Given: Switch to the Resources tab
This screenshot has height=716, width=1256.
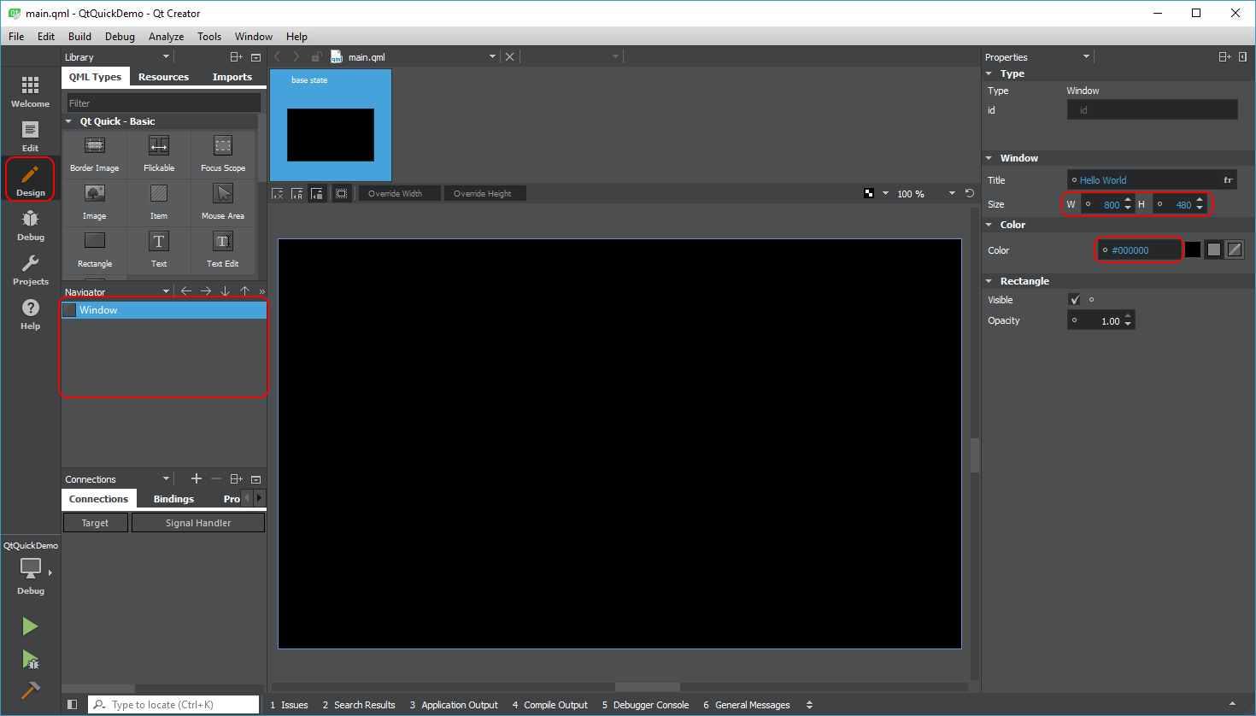Looking at the screenshot, I should pyautogui.click(x=163, y=77).
